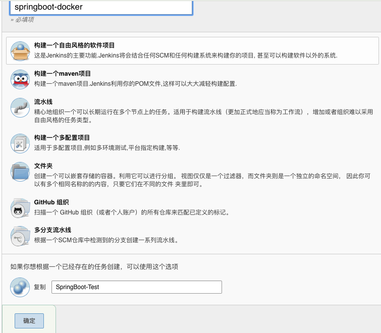
Task: Click the 复制 label
Action: (x=39, y=287)
